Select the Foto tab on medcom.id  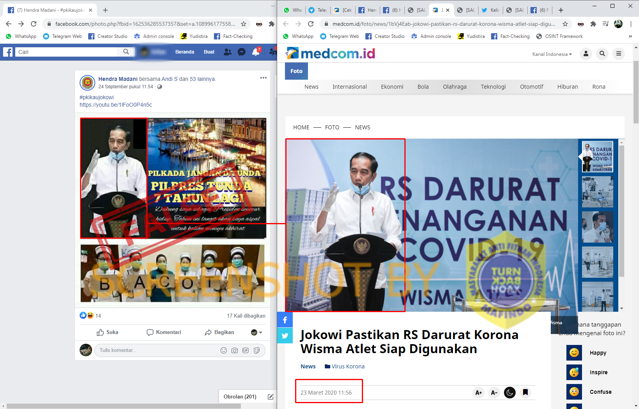pos(296,71)
